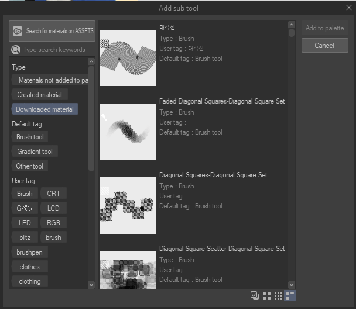Screen dimensions: 356x309
Task: Select the blitz user tag
Action: tap(25, 238)
